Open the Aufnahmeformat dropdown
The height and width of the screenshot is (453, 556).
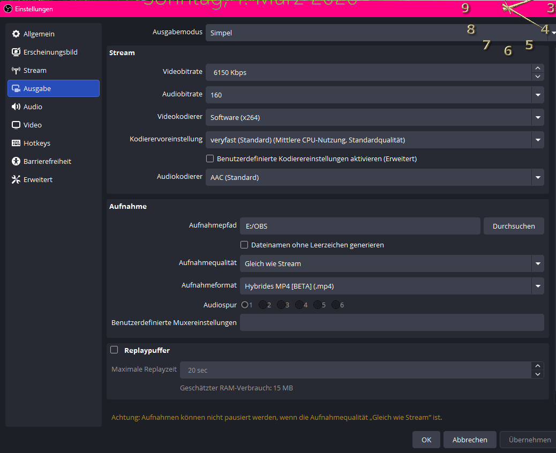click(392, 286)
